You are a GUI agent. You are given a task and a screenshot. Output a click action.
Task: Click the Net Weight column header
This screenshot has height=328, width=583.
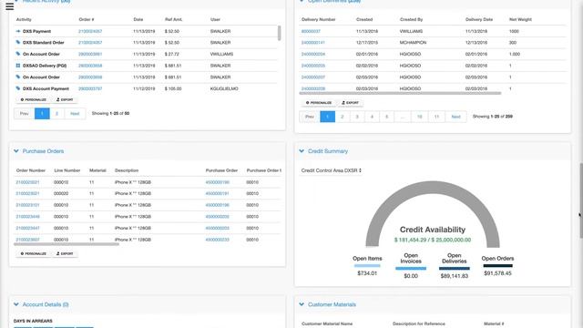point(520,19)
